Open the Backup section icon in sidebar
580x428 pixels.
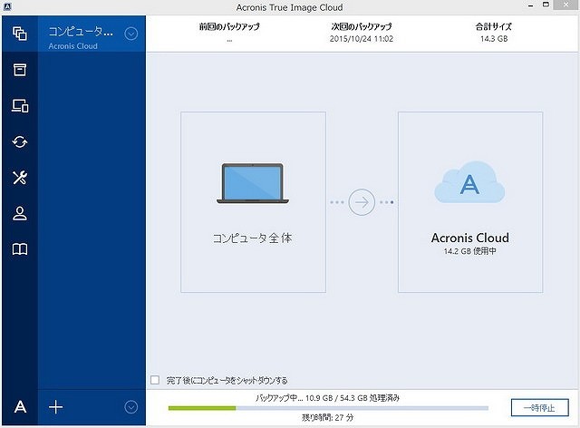pos(20,34)
